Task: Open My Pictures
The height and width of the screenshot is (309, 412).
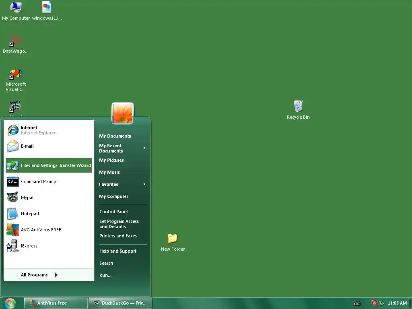Action: [x=111, y=160]
